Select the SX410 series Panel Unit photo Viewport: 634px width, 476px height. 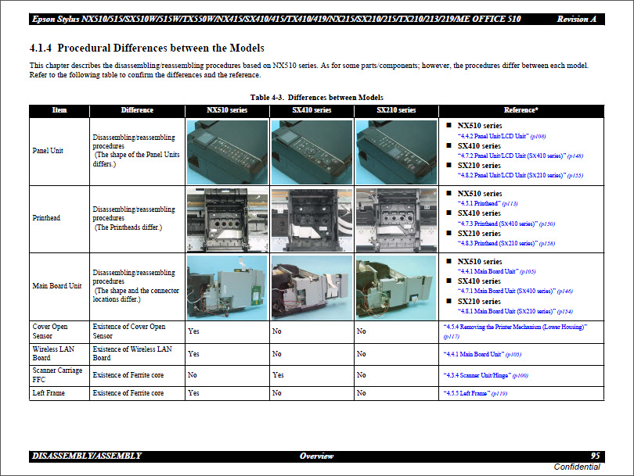click(x=312, y=151)
